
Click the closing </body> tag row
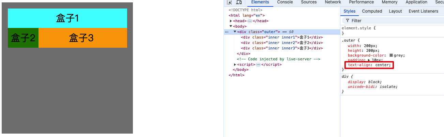click(240, 70)
